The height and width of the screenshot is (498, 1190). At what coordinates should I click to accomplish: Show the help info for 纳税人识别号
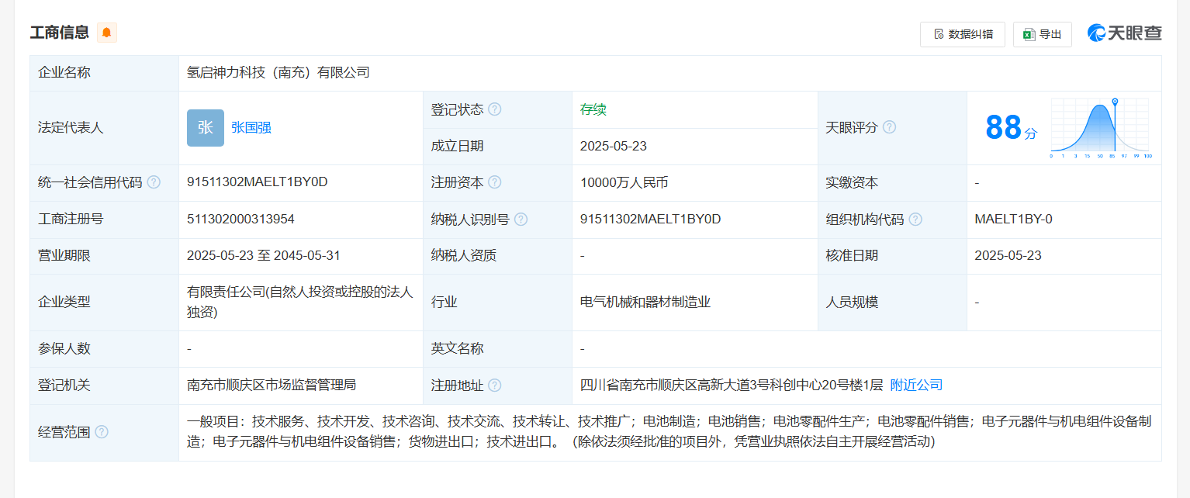(521, 220)
